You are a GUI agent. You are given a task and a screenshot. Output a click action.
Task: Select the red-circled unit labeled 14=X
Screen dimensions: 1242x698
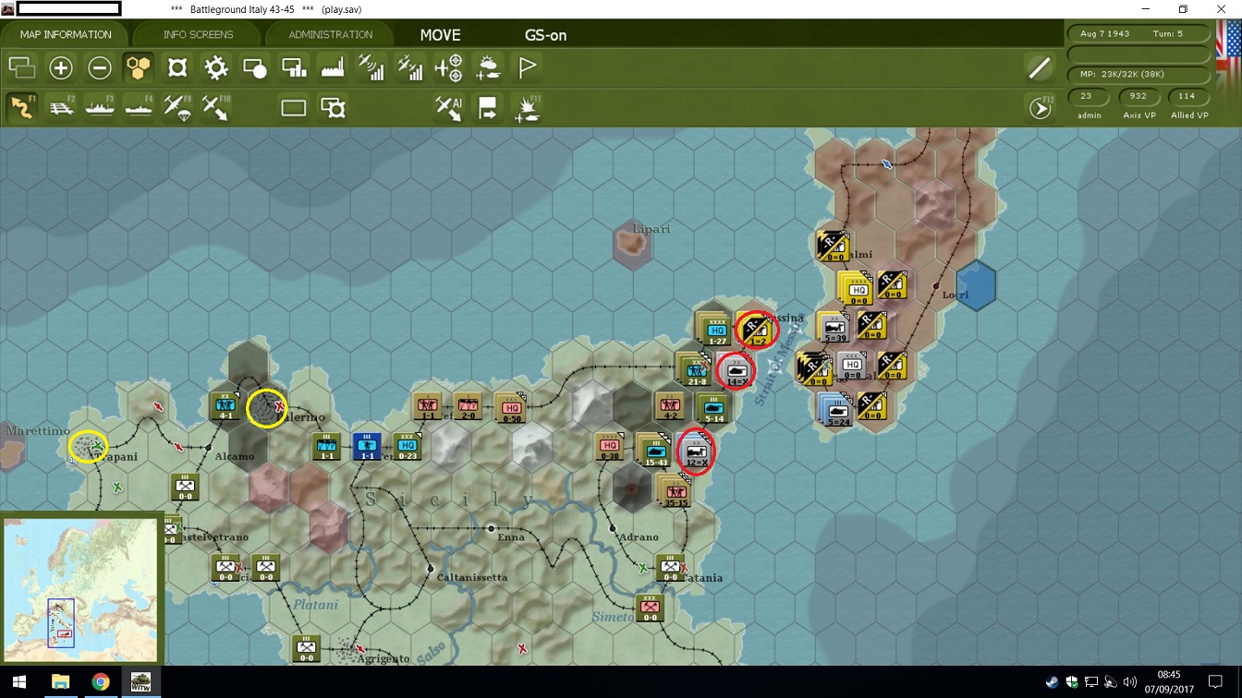(x=737, y=370)
